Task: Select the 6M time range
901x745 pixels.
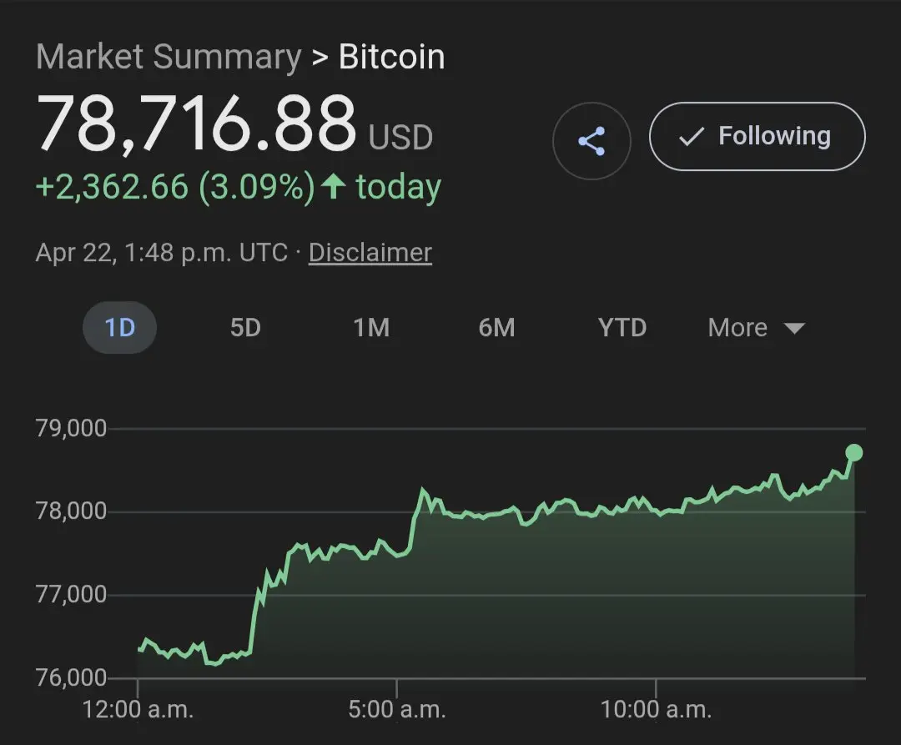Action: pyautogui.click(x=496, y=328)
